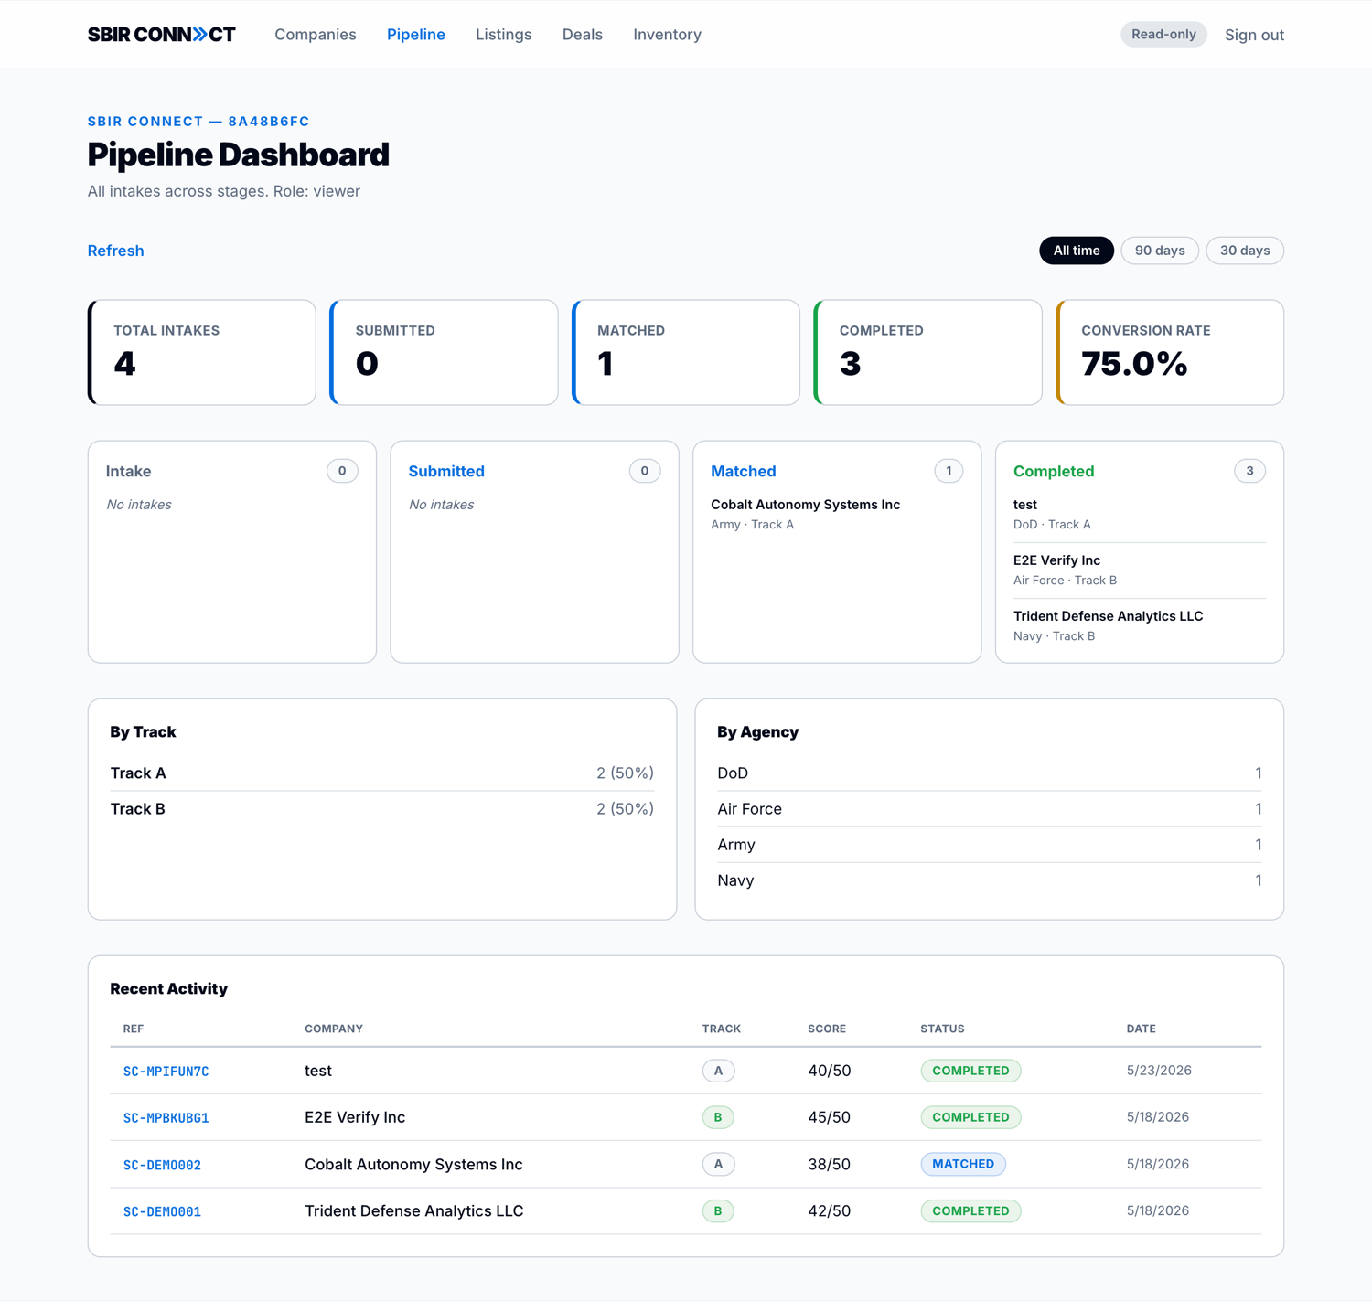Click Cobalt Autonomy Systems Inc in Recent Activity

click(x=413, y=1164)
